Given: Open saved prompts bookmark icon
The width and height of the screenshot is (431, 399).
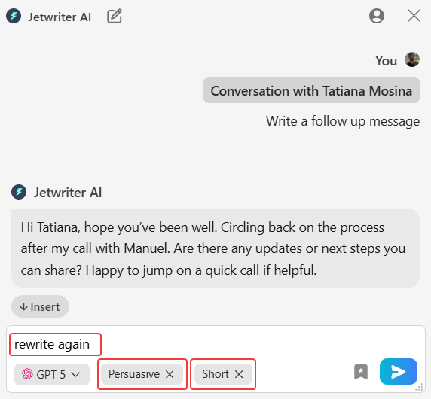Looking at the screenshot, I should tap(361, 372).
